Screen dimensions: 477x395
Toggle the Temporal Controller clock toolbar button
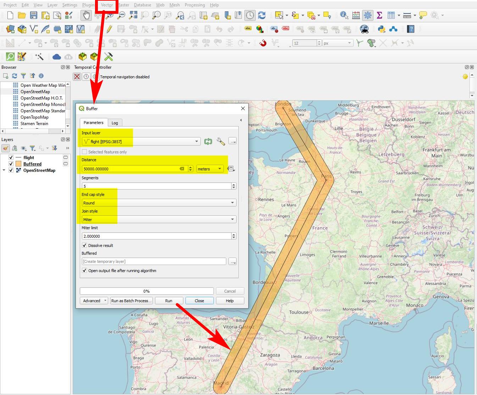pos(250,15)
